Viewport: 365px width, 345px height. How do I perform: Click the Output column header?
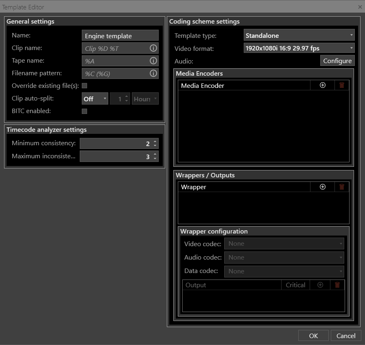(232, 285)
